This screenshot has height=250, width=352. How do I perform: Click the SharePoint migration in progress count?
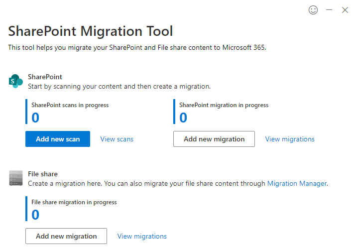[183, 118]
